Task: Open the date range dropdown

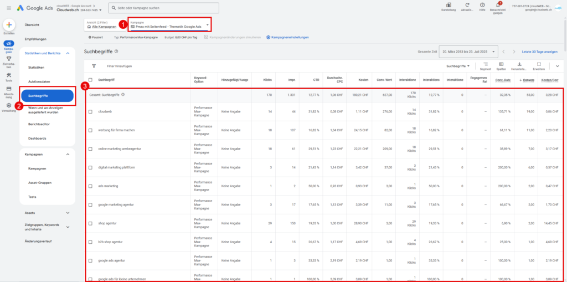Action: coord(467,52)
